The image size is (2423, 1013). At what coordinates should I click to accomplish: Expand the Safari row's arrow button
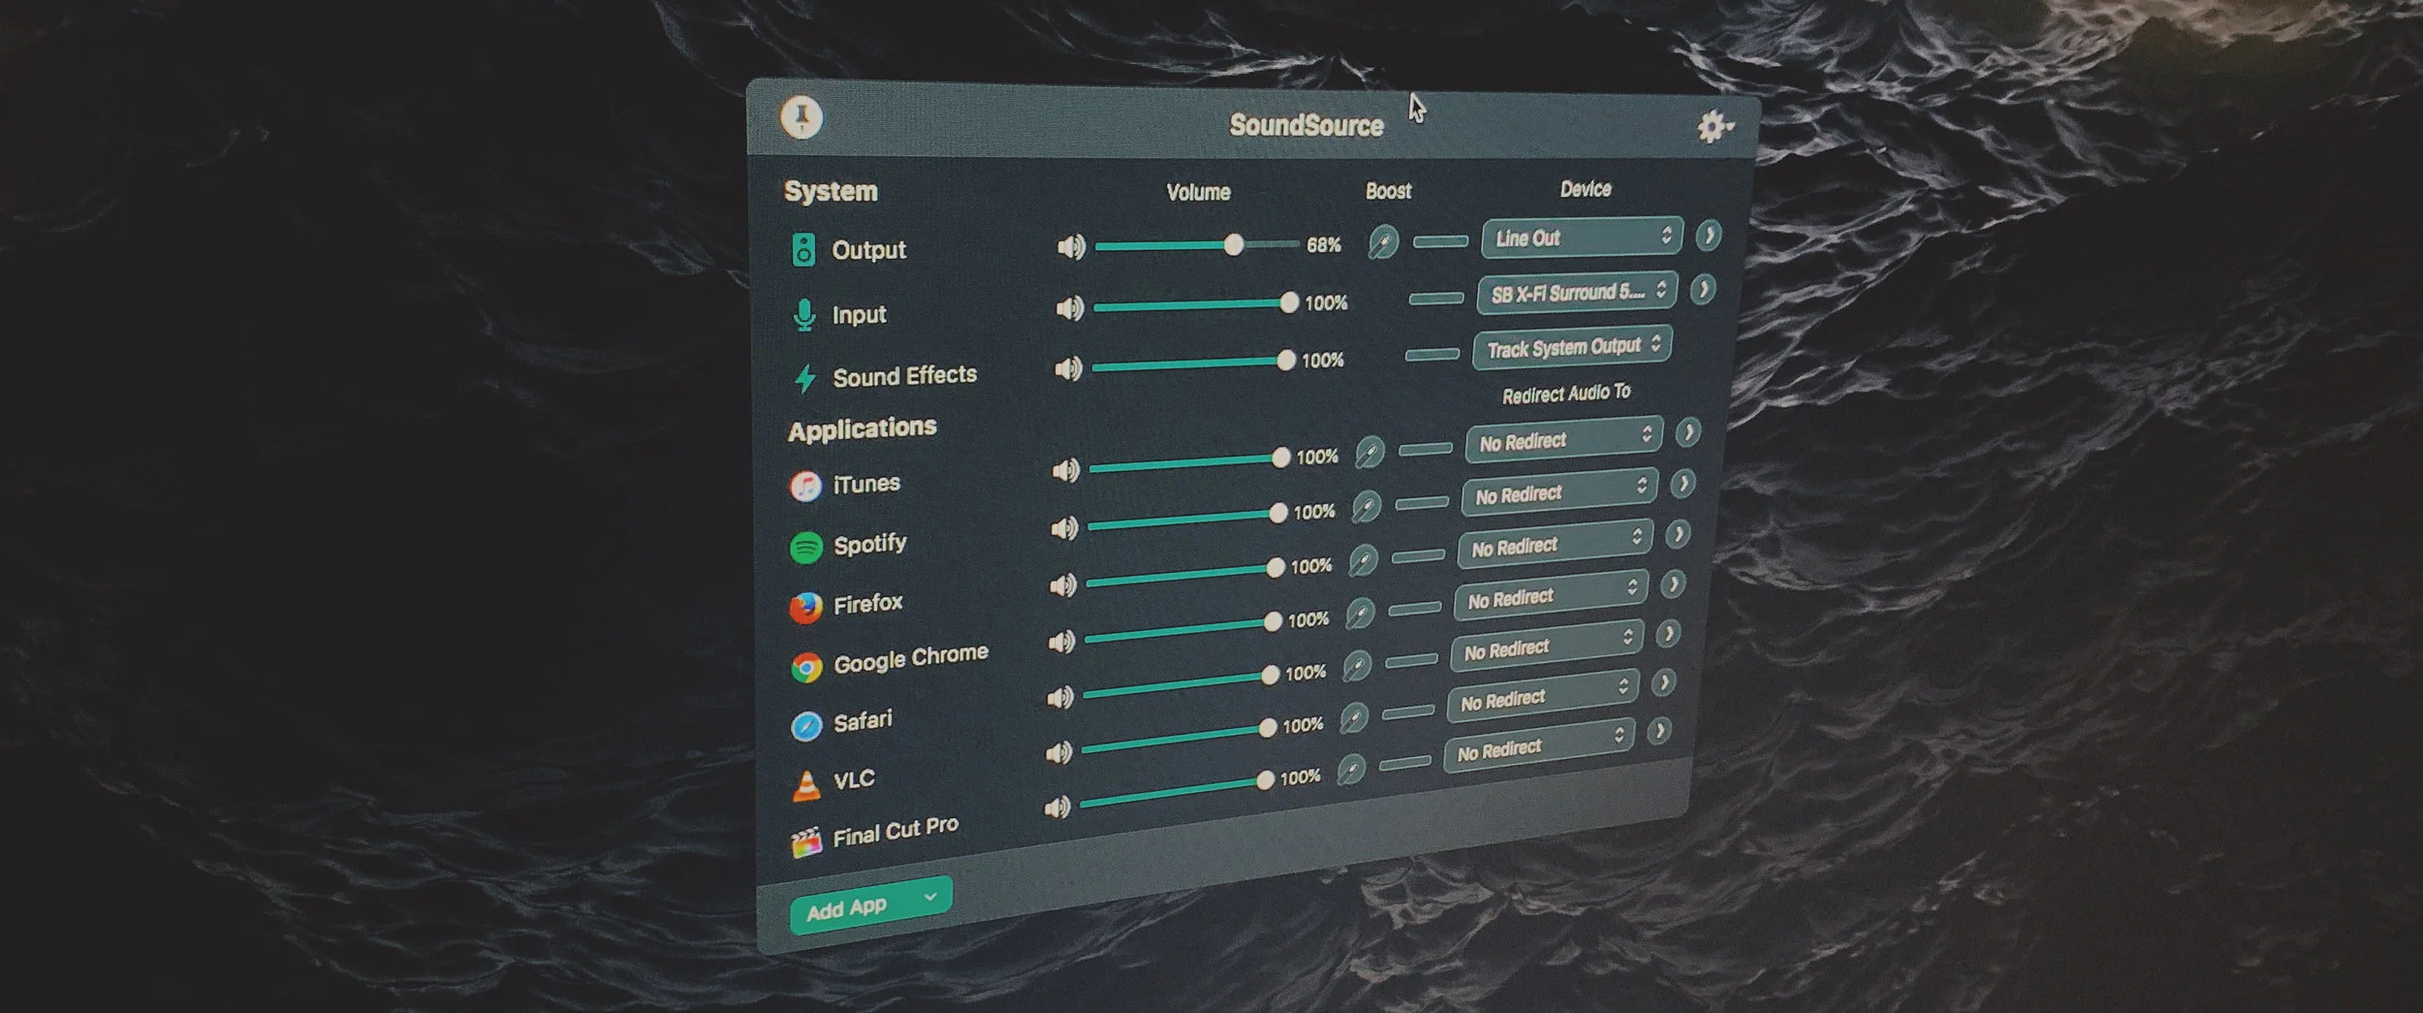coord(1668,634)
